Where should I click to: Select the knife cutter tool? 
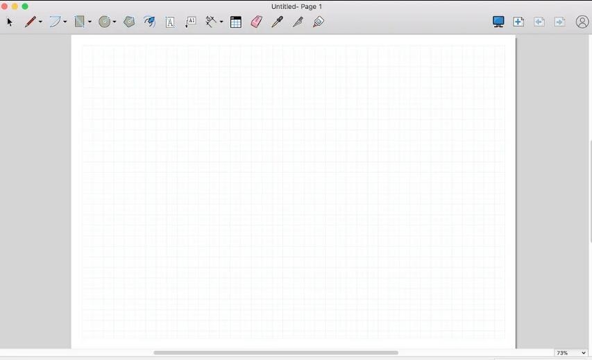tap(298, 22)
